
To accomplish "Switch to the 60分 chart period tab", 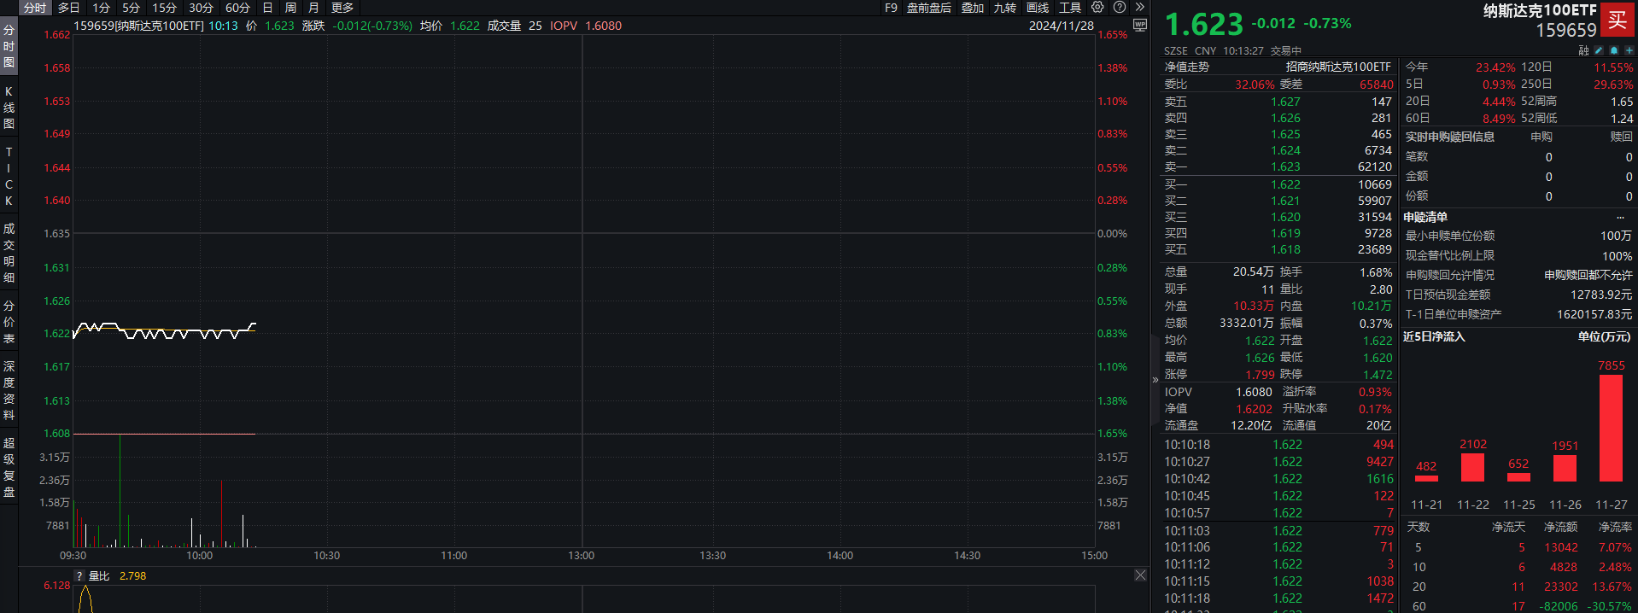I will (237, 8).
